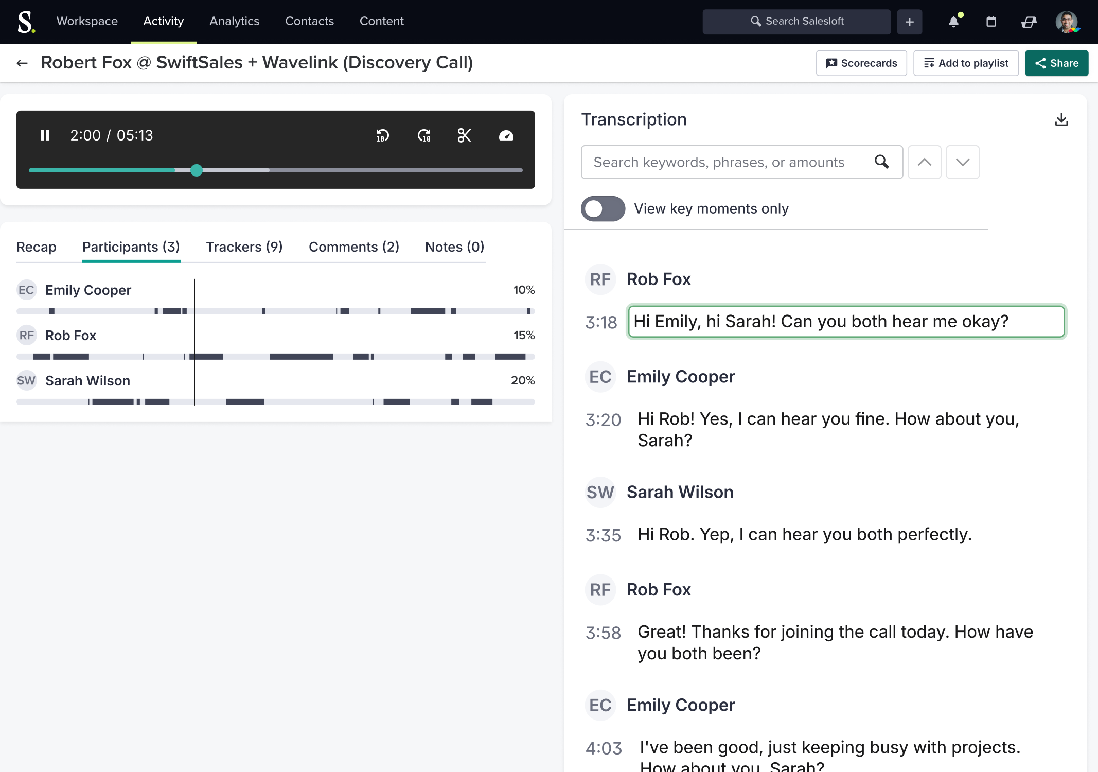The width and height of the screenshot is (1098, 772).
Task: Pause the call playback
Action: [45, 135]
